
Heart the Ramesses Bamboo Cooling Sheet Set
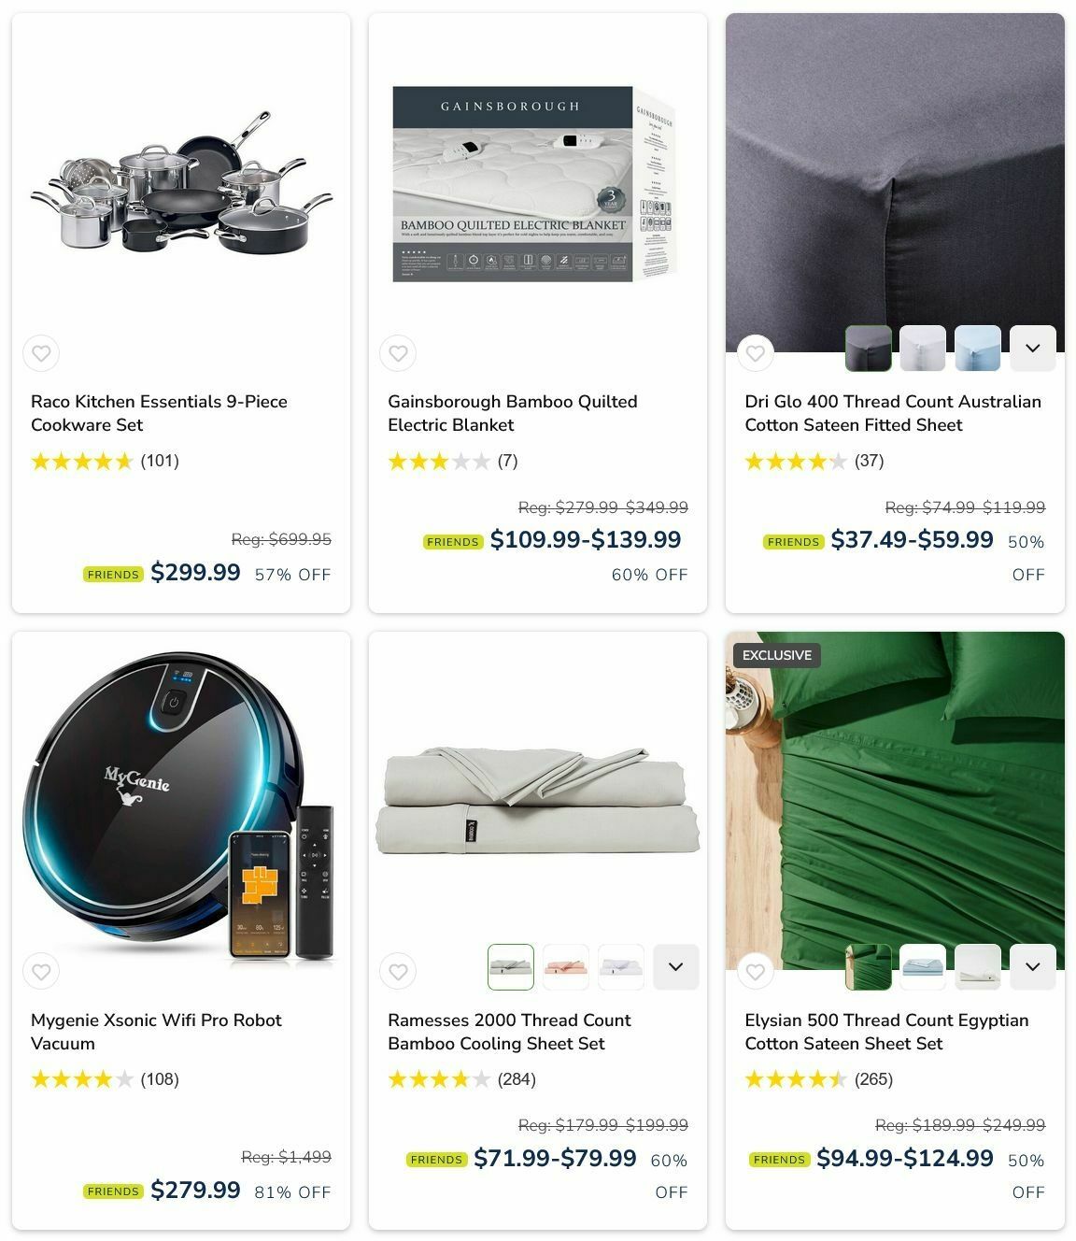398,972
